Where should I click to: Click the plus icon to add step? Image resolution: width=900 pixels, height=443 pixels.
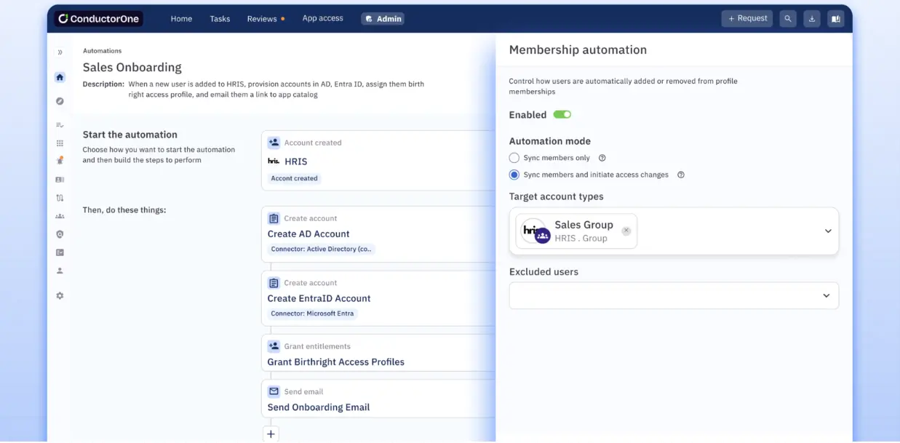coord(271,434)
